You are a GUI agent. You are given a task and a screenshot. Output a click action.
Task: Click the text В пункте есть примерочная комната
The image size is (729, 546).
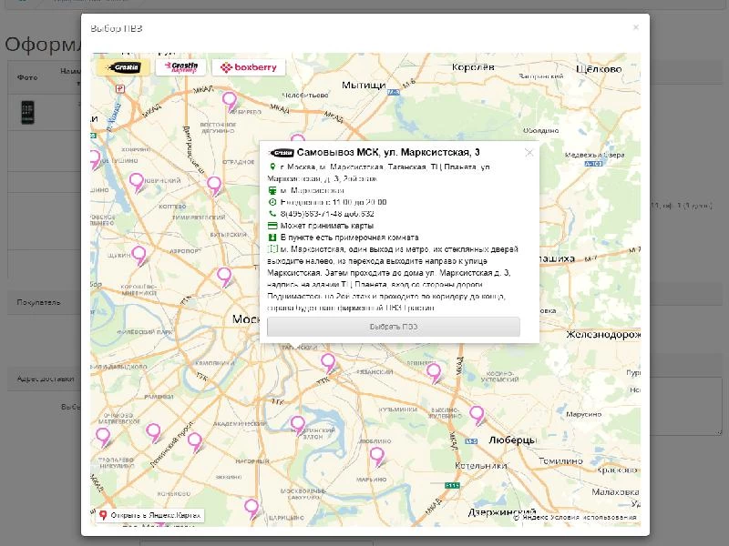[349, 238]
